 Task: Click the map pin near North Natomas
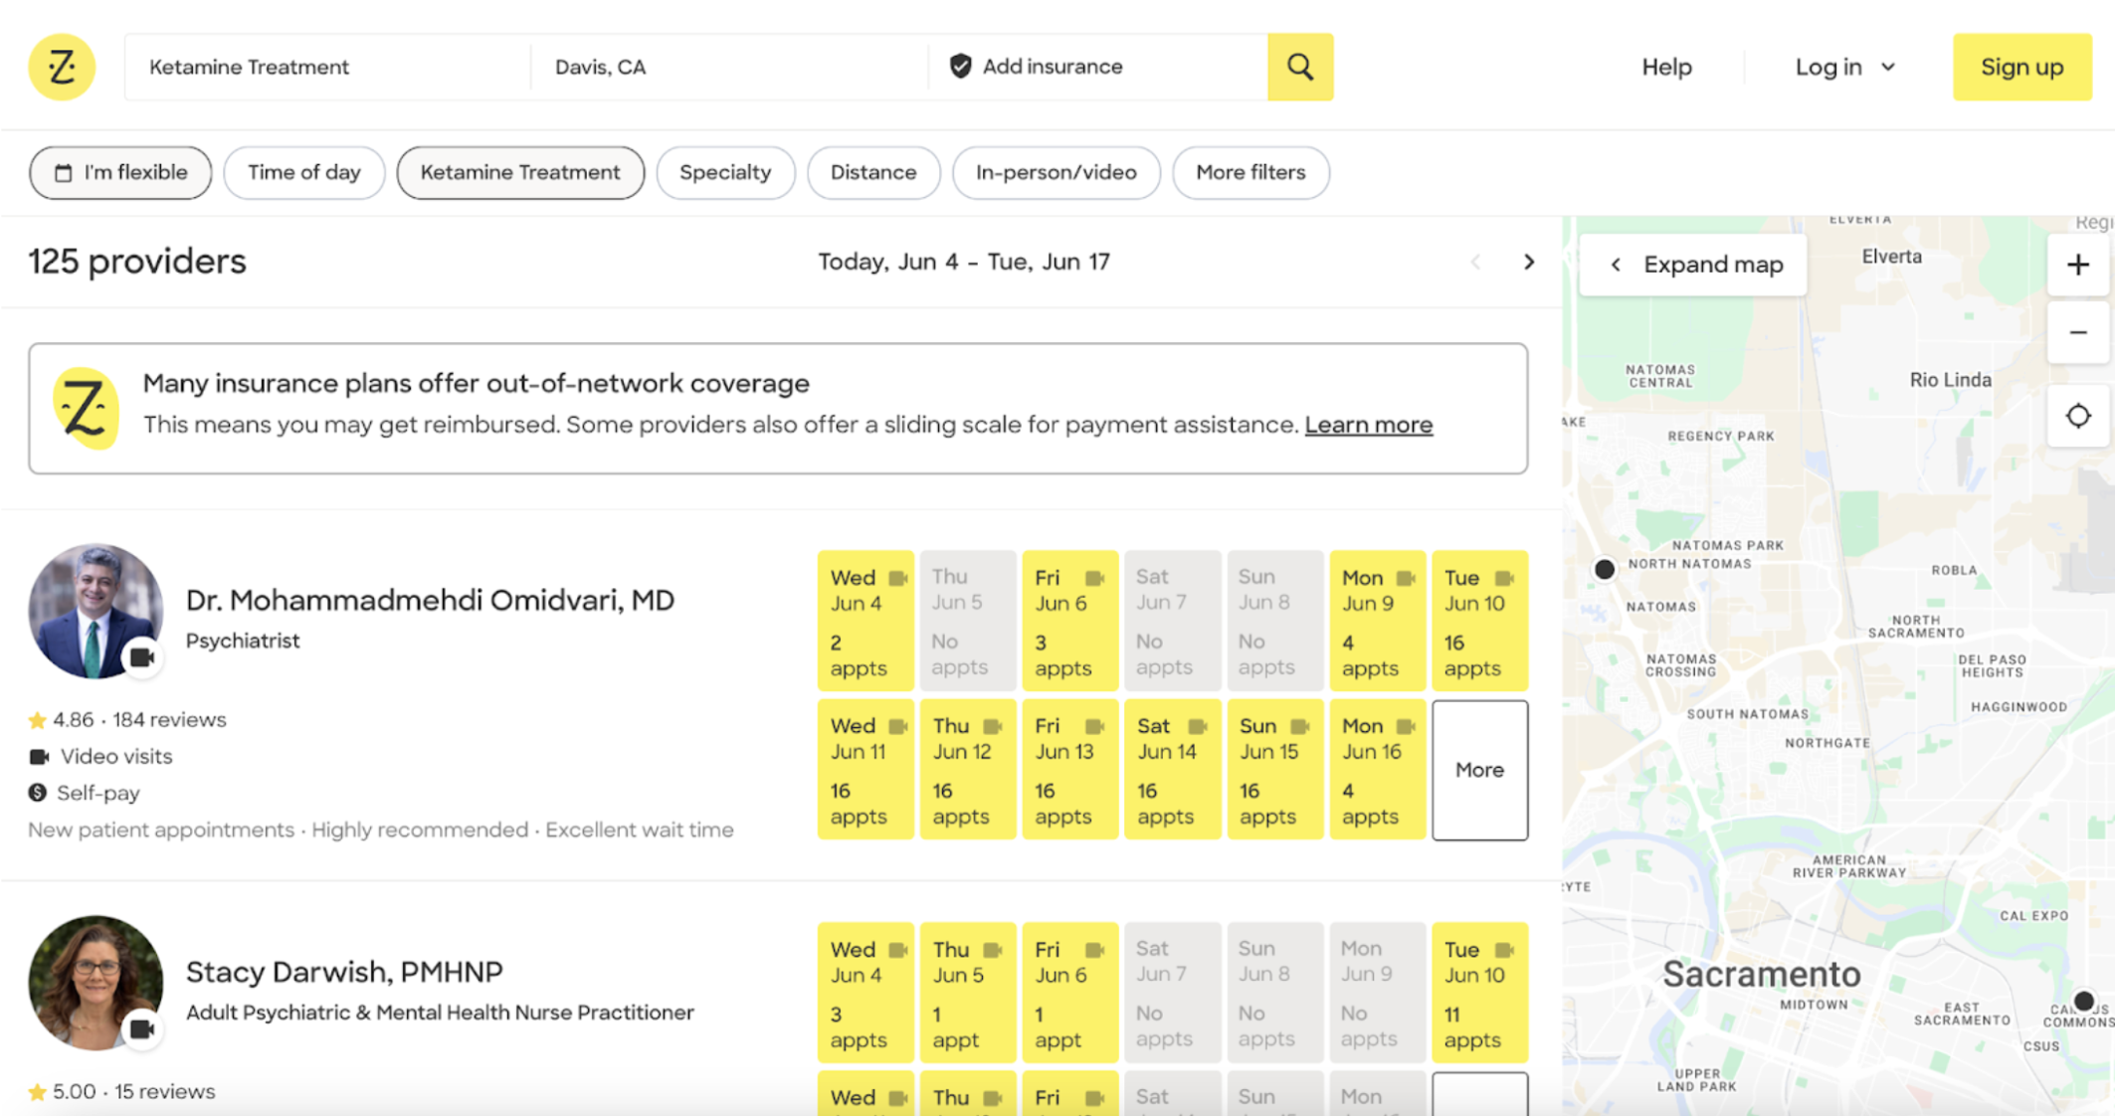click(1604, 569)
